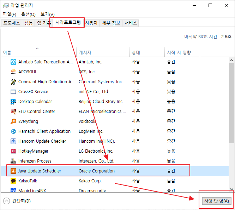Image resolution: width=235 pixels, height=210 pixels.
Task: Switch to the 프로세스 tab
Action: (12, 23)
